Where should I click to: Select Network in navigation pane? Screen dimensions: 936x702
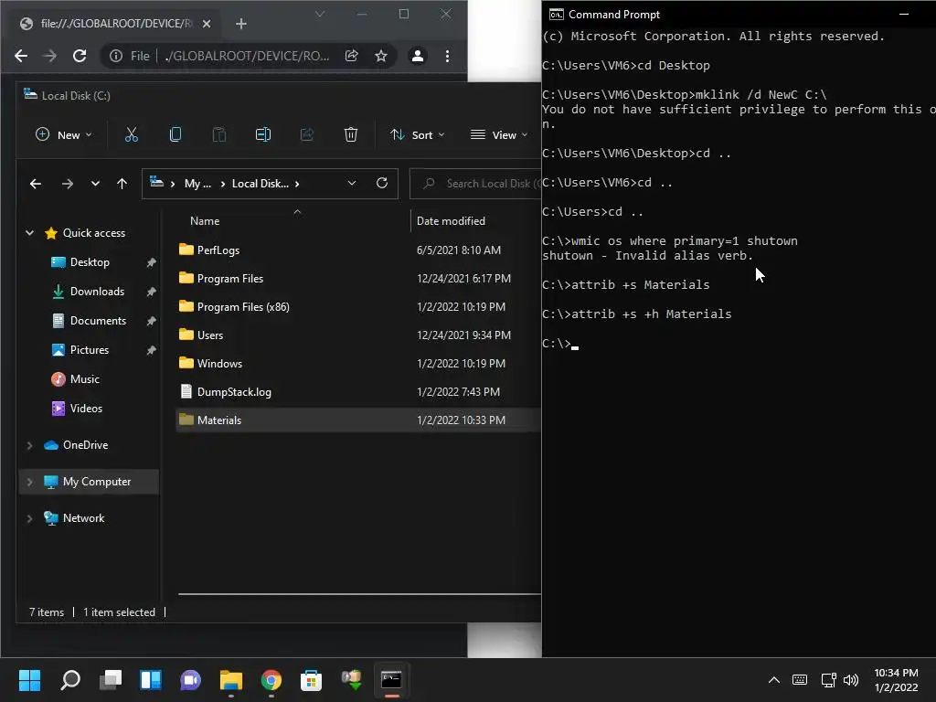[83, 518]
